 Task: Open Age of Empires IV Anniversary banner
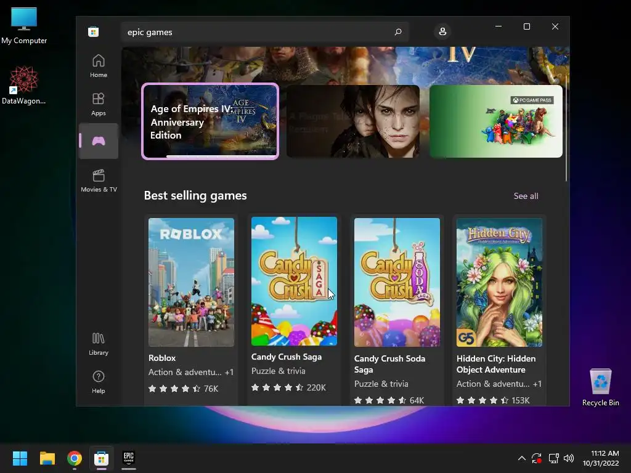(x=210, y=121)
